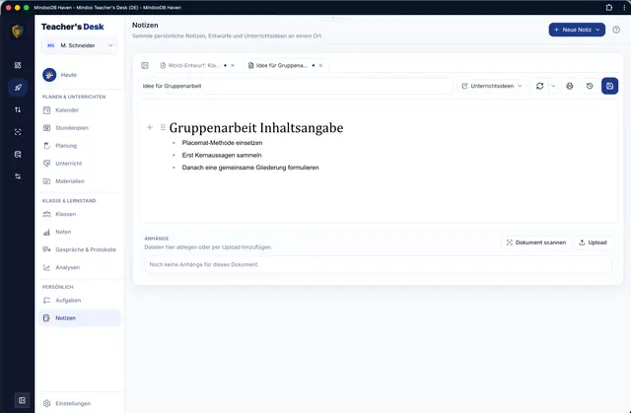The width and height of the screenshot is (631, 413).
Task: Click the extension icon in title bar
Action: [609, 7]
